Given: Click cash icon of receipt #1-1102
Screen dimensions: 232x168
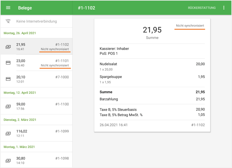Looking at the screenshot, I should pos(8,47).
